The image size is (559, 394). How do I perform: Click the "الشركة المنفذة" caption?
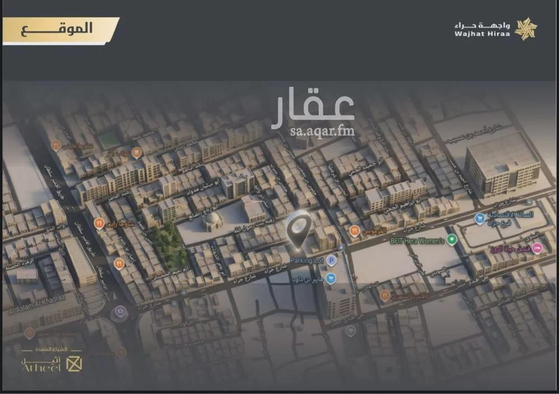coord(51,349)
